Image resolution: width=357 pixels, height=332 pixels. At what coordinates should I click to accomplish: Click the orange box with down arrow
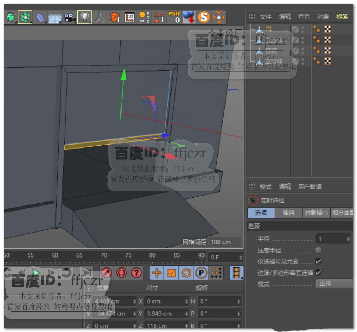[x=115, y=17]
